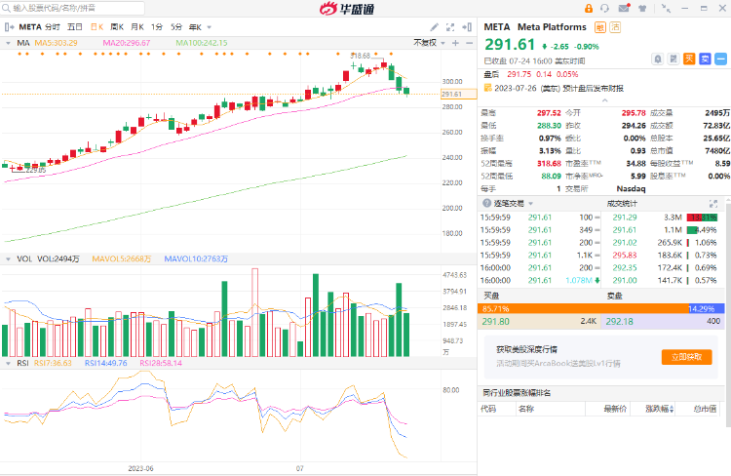This screenshot has height=476, width=731.
Task: Click the note icon beside the bell
Action: 673,59
